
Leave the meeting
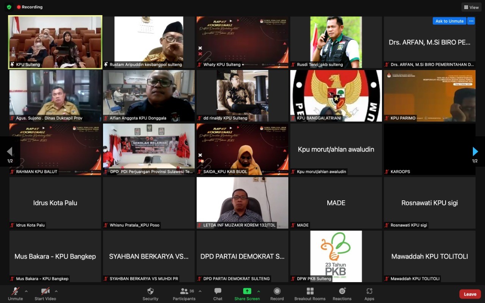click(470, 294)
